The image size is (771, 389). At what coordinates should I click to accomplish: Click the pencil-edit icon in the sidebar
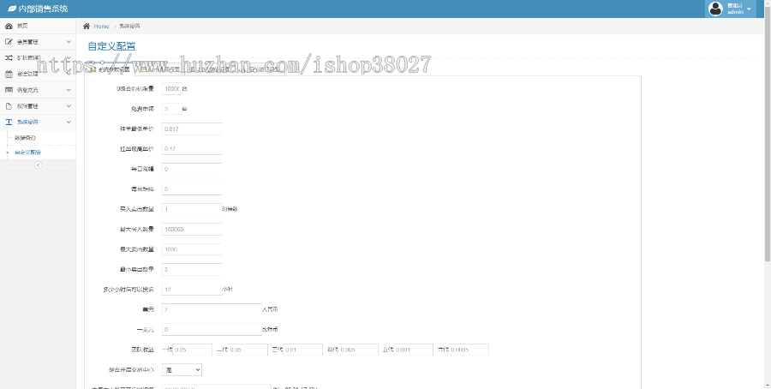pos(9,42)
